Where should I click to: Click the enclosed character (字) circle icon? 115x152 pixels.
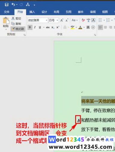pos(93,27)
